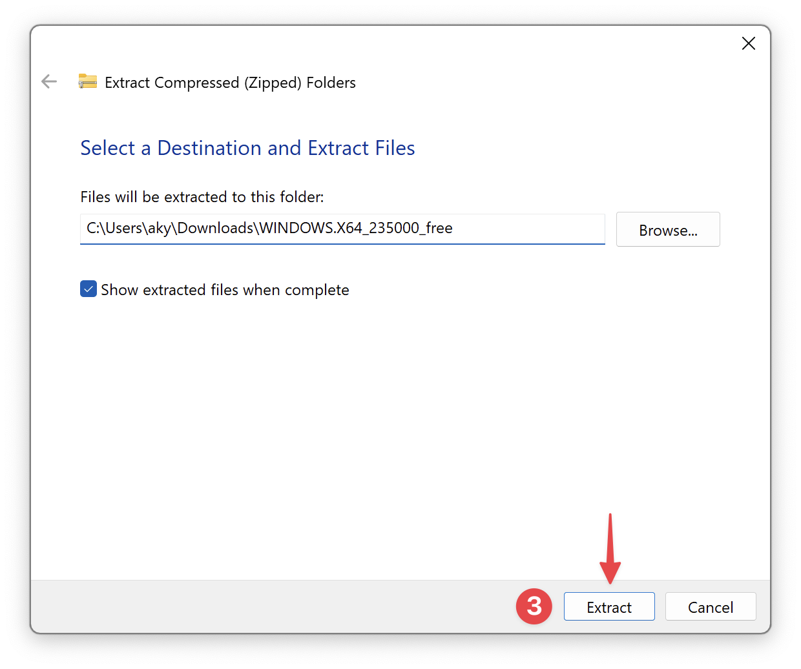
Task: Click the 'Show extracted files when complete' label
Action: tap(225, 290)
